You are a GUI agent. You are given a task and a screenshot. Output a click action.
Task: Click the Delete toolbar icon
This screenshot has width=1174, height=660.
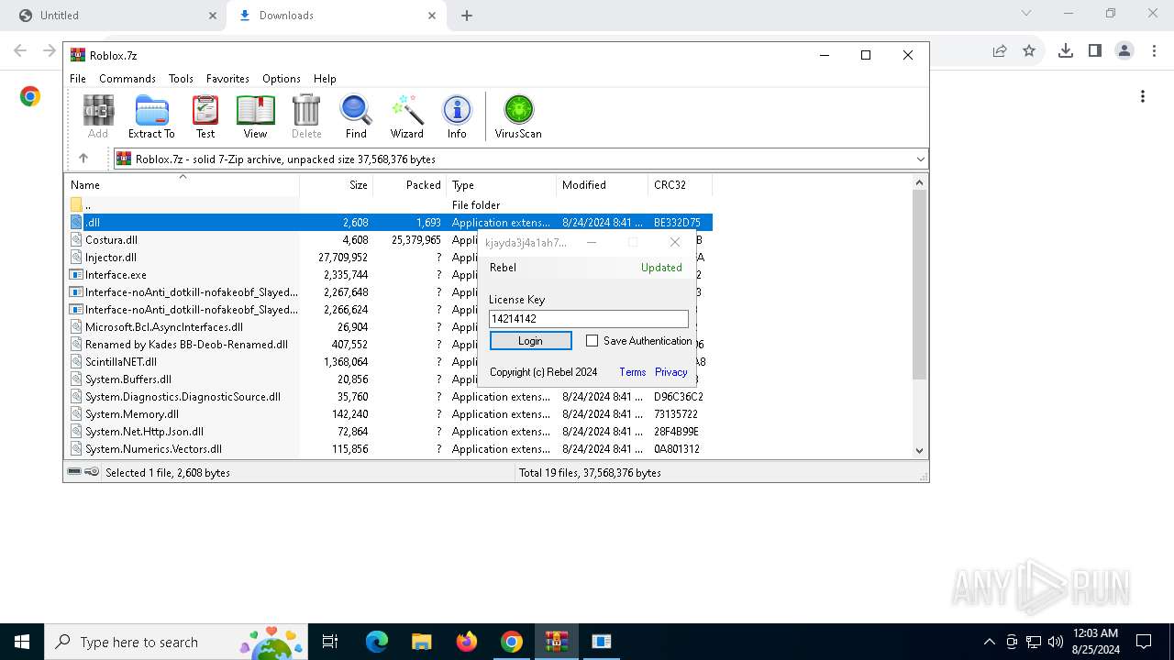tap(306, 116)
